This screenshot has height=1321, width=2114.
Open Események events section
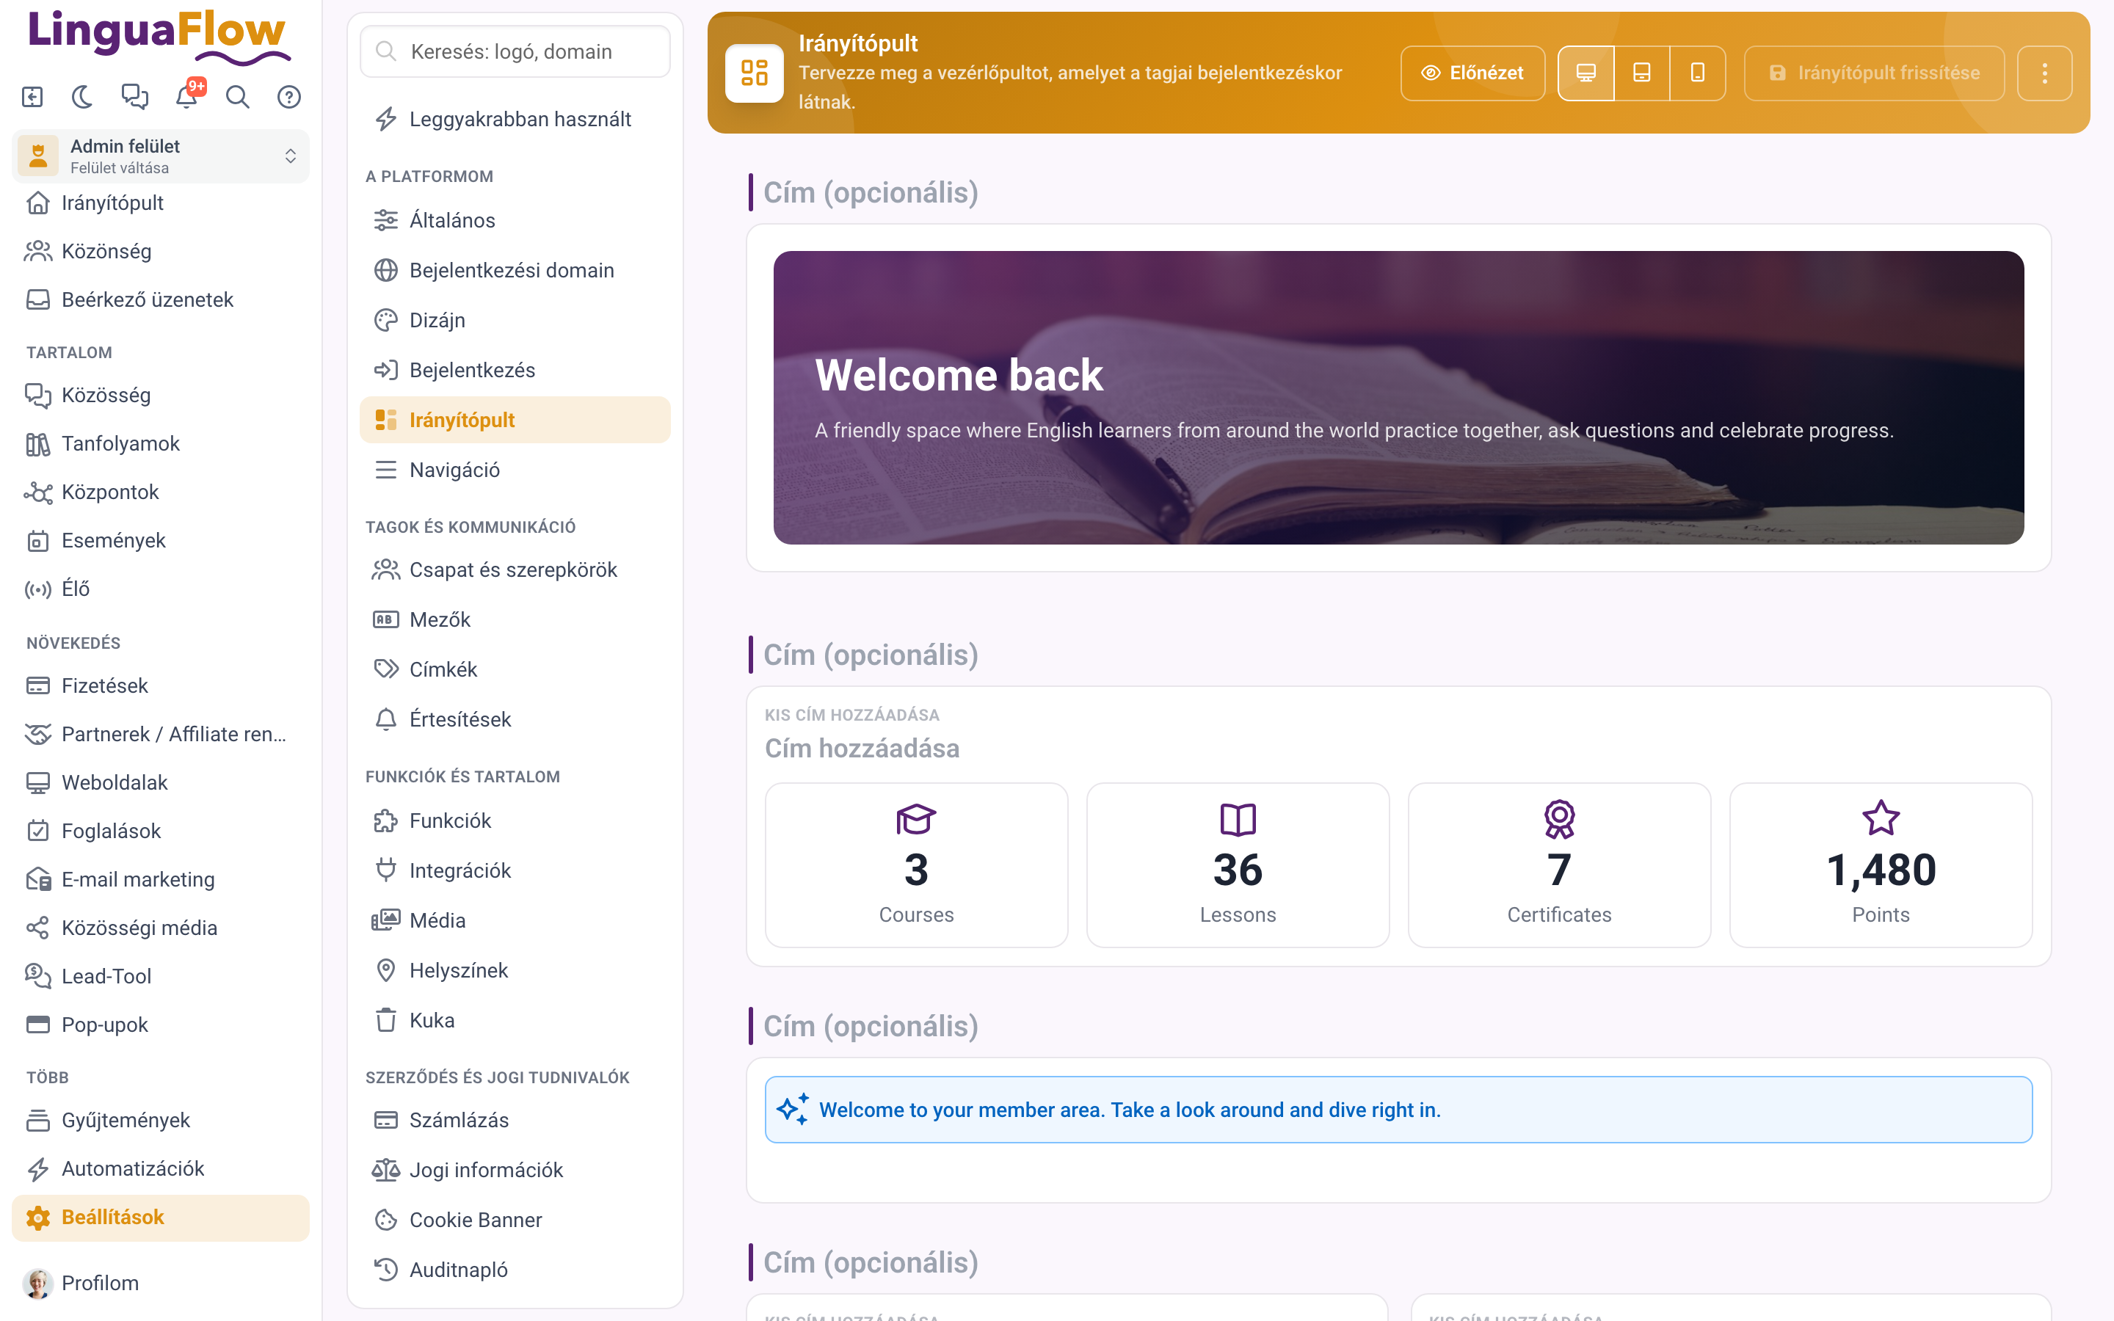pos(161,540)
